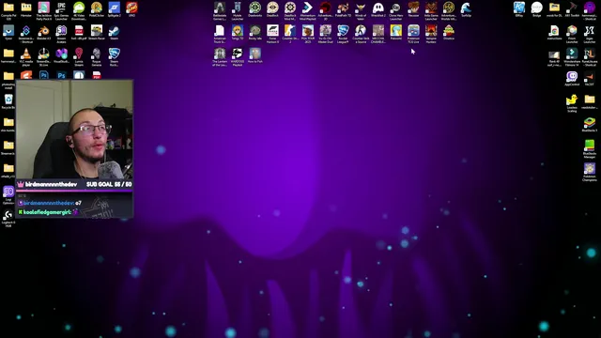Select the BlueStacks 5 icon
This screenshot has height=338, width=601.
click(x=590, y=123)
